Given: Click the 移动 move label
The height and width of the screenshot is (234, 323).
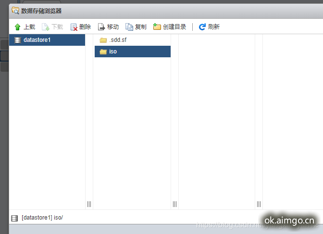Looking at the screenshot, I should point(113,27).
